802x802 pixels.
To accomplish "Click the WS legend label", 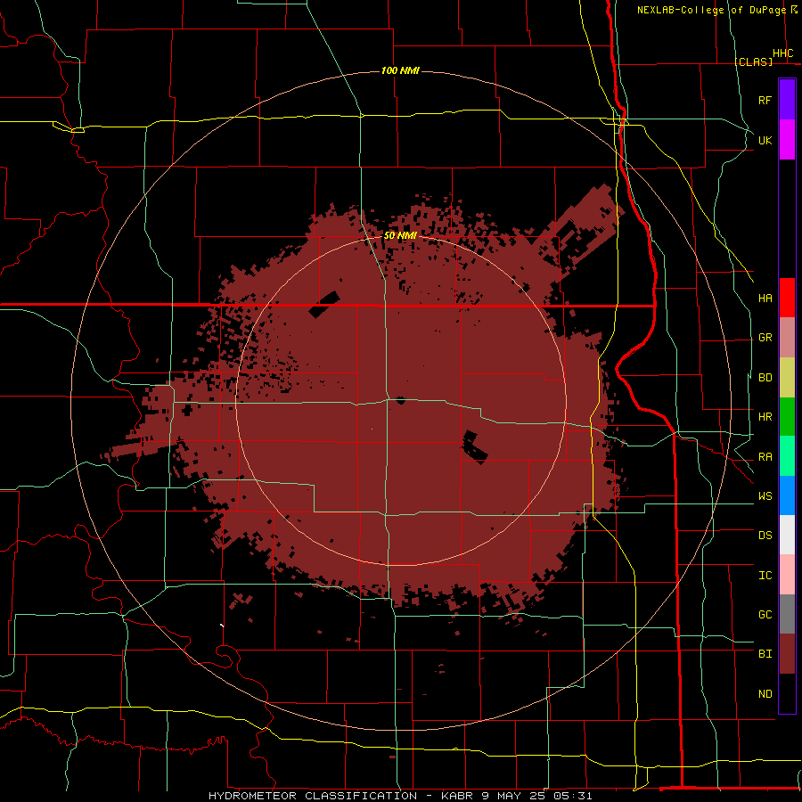I will (765, 496).
